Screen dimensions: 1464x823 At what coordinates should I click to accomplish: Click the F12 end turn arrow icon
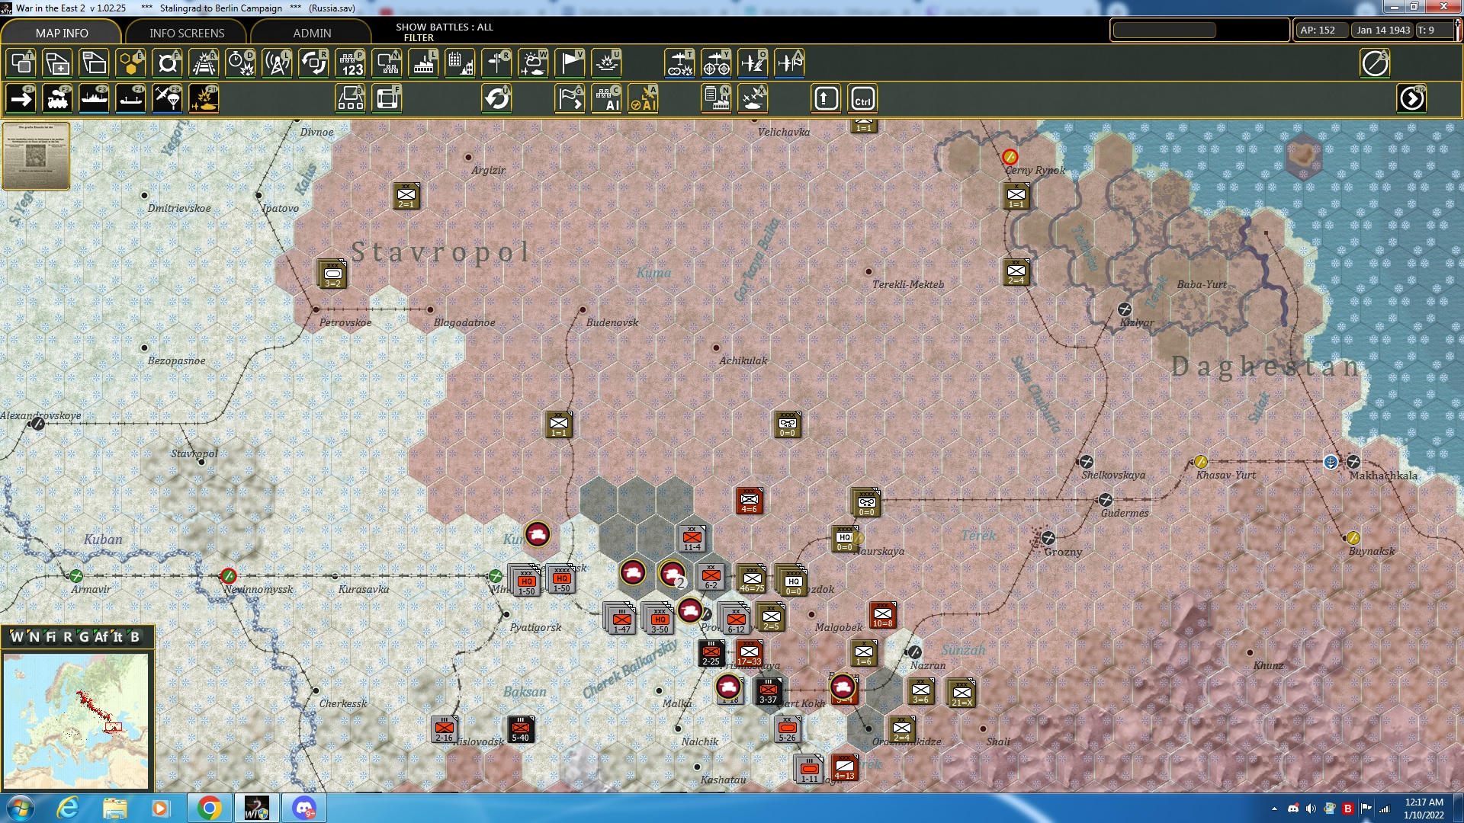(1411, 99)
